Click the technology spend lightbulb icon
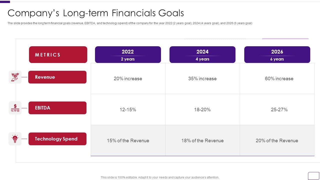The width and height of the screenshot is (320, 180). coord(15,139)
